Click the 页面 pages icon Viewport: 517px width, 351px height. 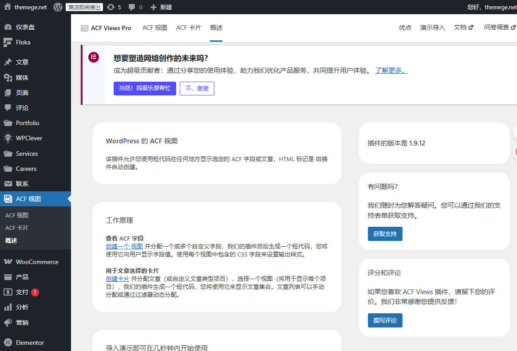[8, 93]
